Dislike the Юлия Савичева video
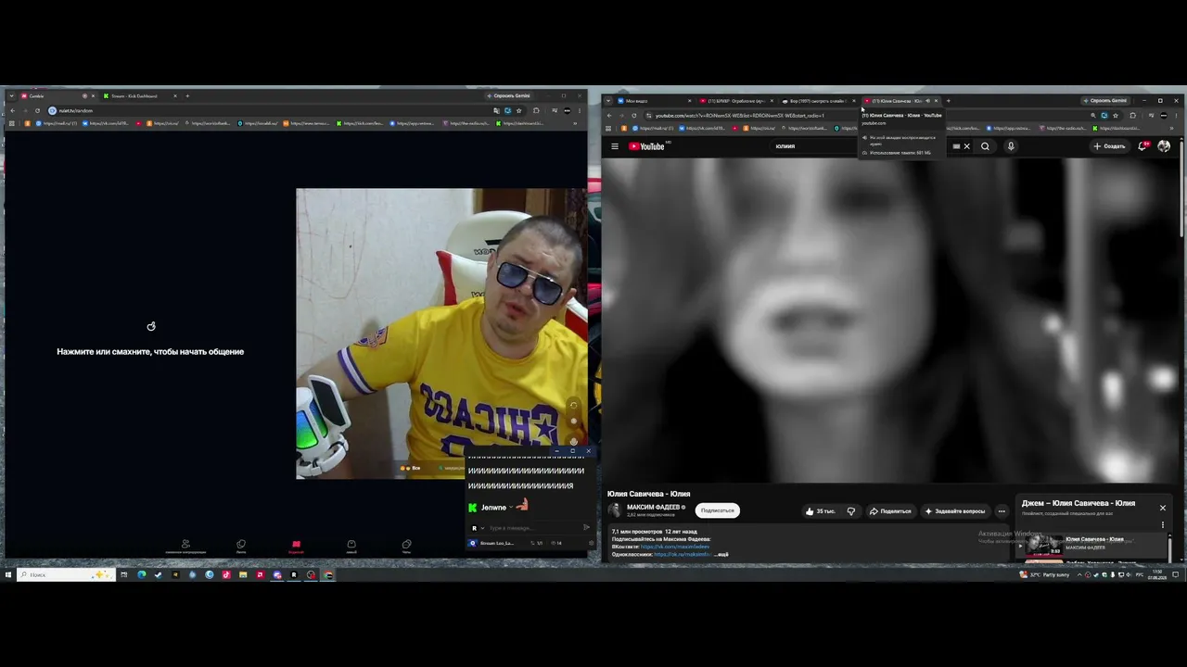 coord(851,511)
